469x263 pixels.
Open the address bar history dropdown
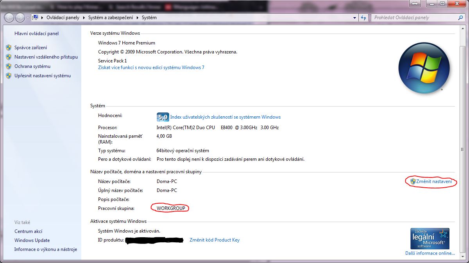(x=354, y=18)
